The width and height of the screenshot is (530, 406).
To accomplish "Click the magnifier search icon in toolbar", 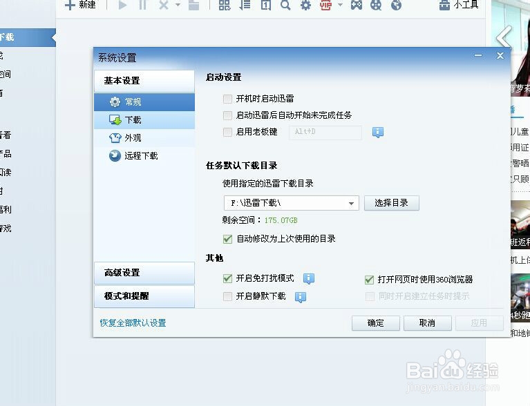I will pos(285,5).
